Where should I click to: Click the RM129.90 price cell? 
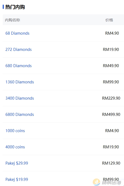point(111,163)
